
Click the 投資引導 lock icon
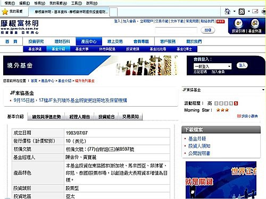coord(239,23)
